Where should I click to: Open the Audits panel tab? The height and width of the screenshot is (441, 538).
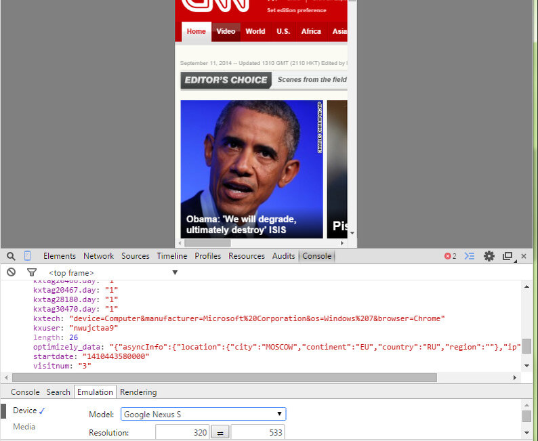coord(283,256)
